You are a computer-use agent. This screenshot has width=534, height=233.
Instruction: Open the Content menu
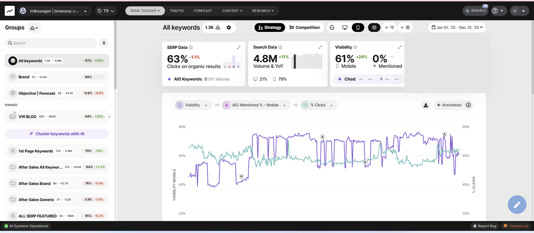pos(232,11)
